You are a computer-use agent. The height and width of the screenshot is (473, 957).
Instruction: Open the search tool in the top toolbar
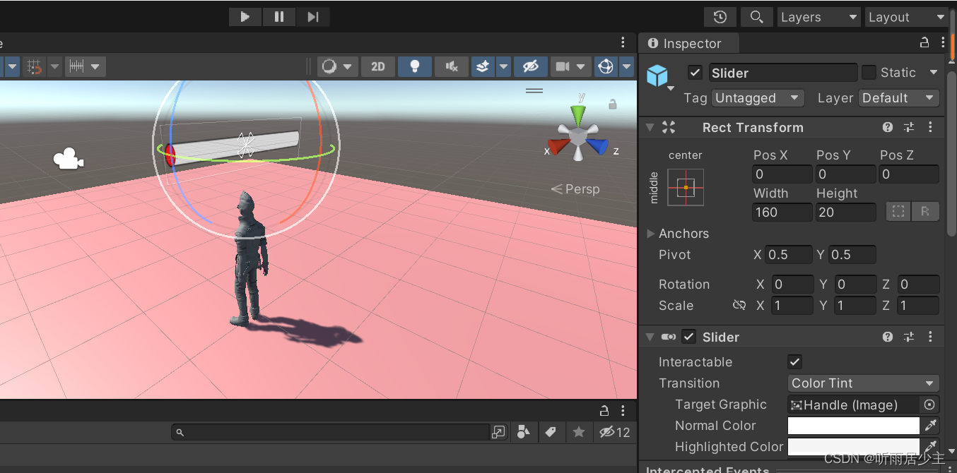(x=756, y=16)
